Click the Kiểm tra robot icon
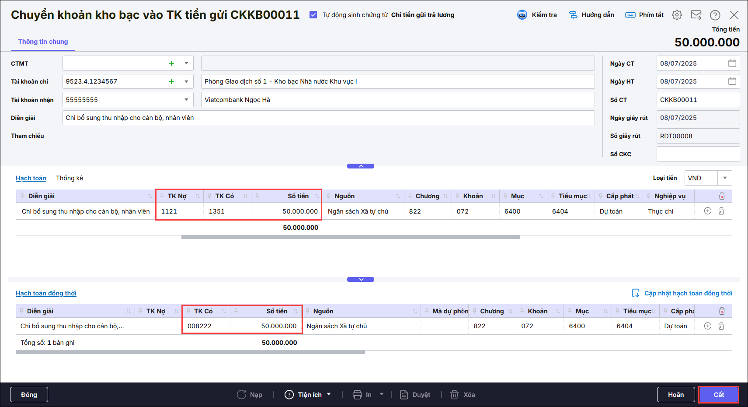The width and height of the screenshot is (748, 407). (x=522, y=15)
